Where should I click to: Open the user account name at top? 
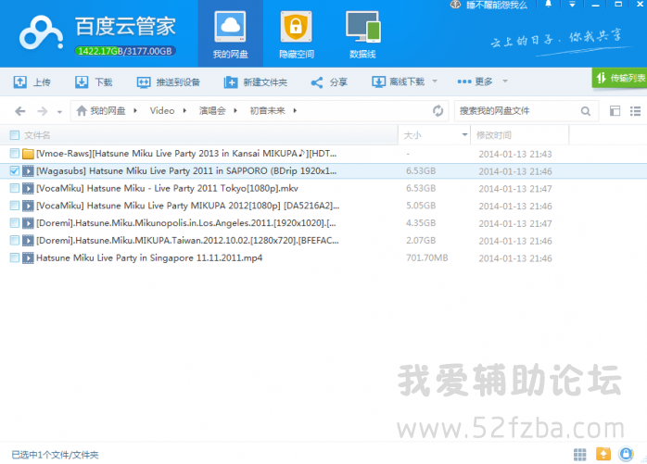click(x=497, y=5)
